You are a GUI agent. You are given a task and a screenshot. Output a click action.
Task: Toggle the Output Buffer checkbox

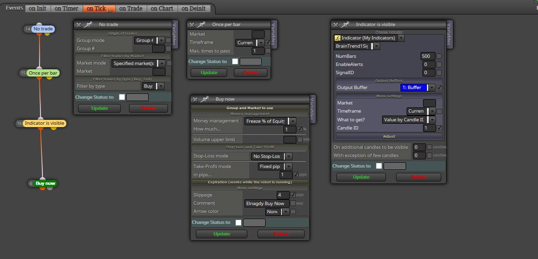tap(439, 88)
